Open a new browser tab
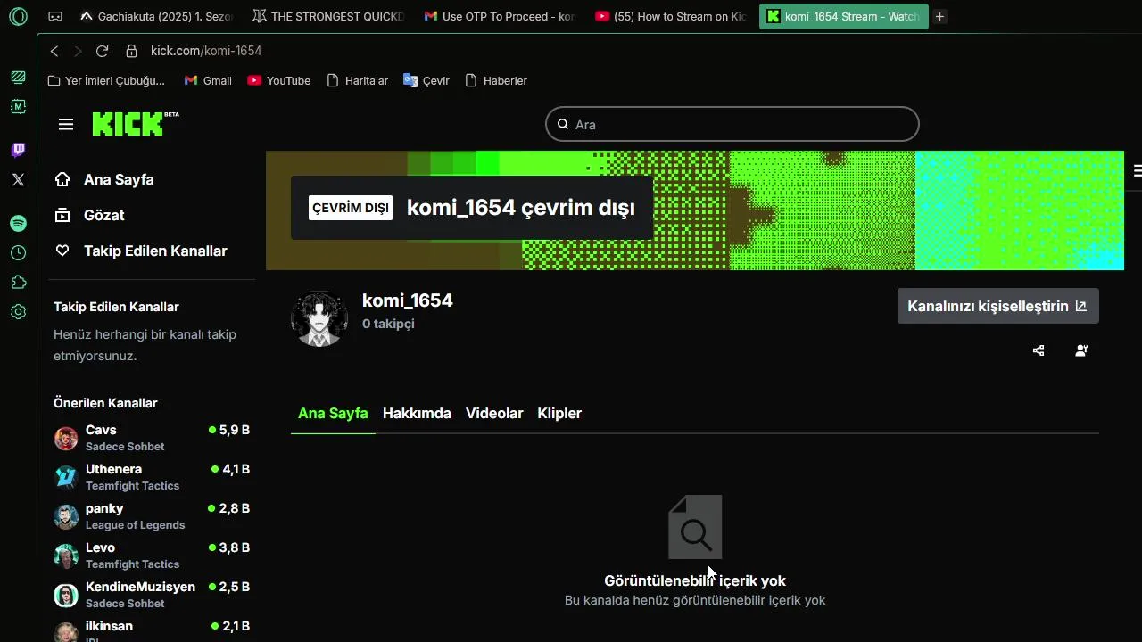Image resolution: width=1142 pixels, height=642 pixels. (x=939, y=16)
